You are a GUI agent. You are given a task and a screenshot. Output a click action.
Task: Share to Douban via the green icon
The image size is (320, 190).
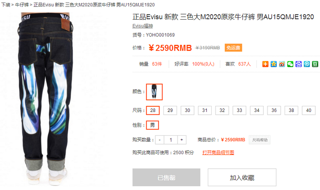click(315, 64)
